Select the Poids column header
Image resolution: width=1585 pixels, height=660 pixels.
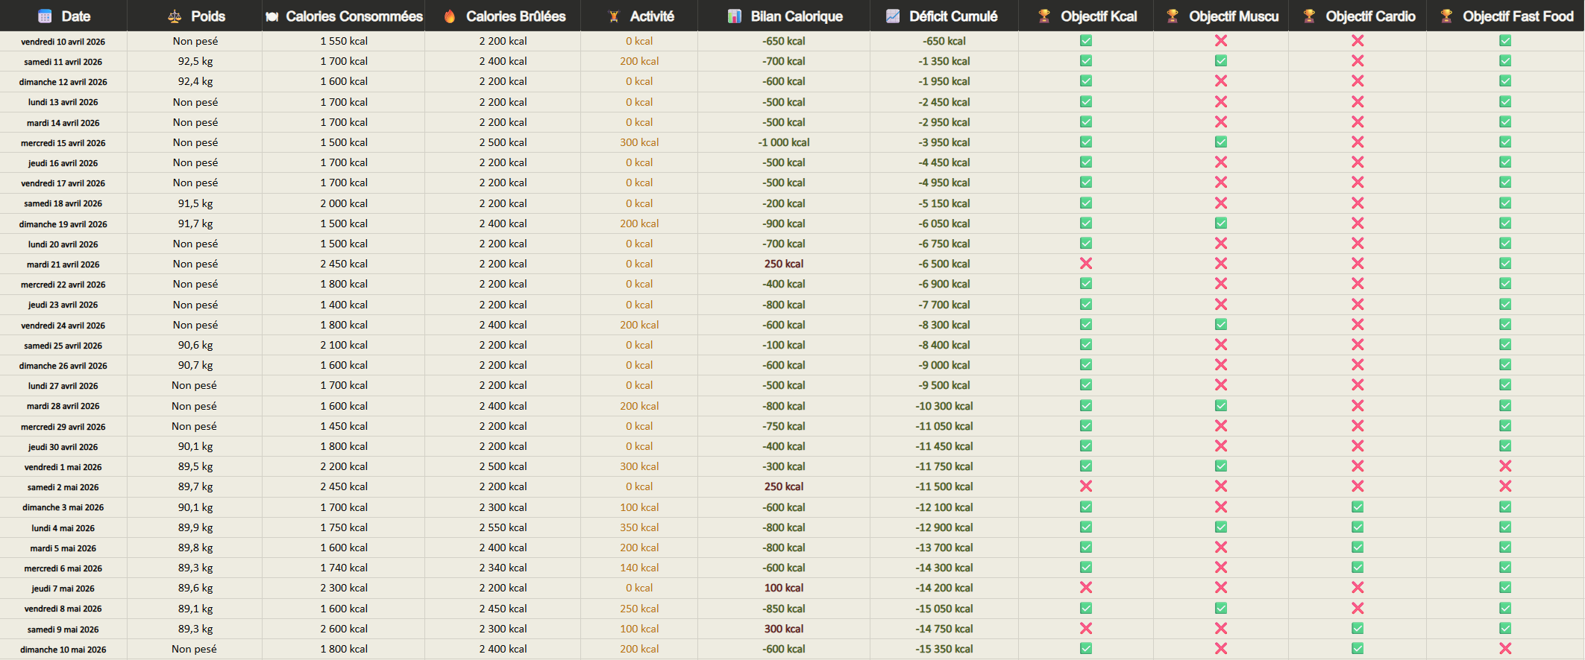(195, 16)
